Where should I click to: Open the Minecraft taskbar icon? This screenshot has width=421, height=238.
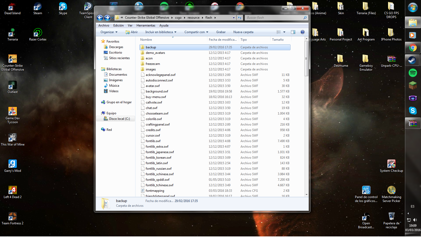(x=413, y=85)
